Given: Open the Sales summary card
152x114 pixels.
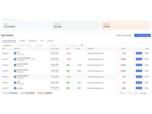Looking at the screenshot, I should tap(26, 26).
